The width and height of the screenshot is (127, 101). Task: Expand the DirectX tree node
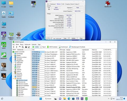pos(13,68)
